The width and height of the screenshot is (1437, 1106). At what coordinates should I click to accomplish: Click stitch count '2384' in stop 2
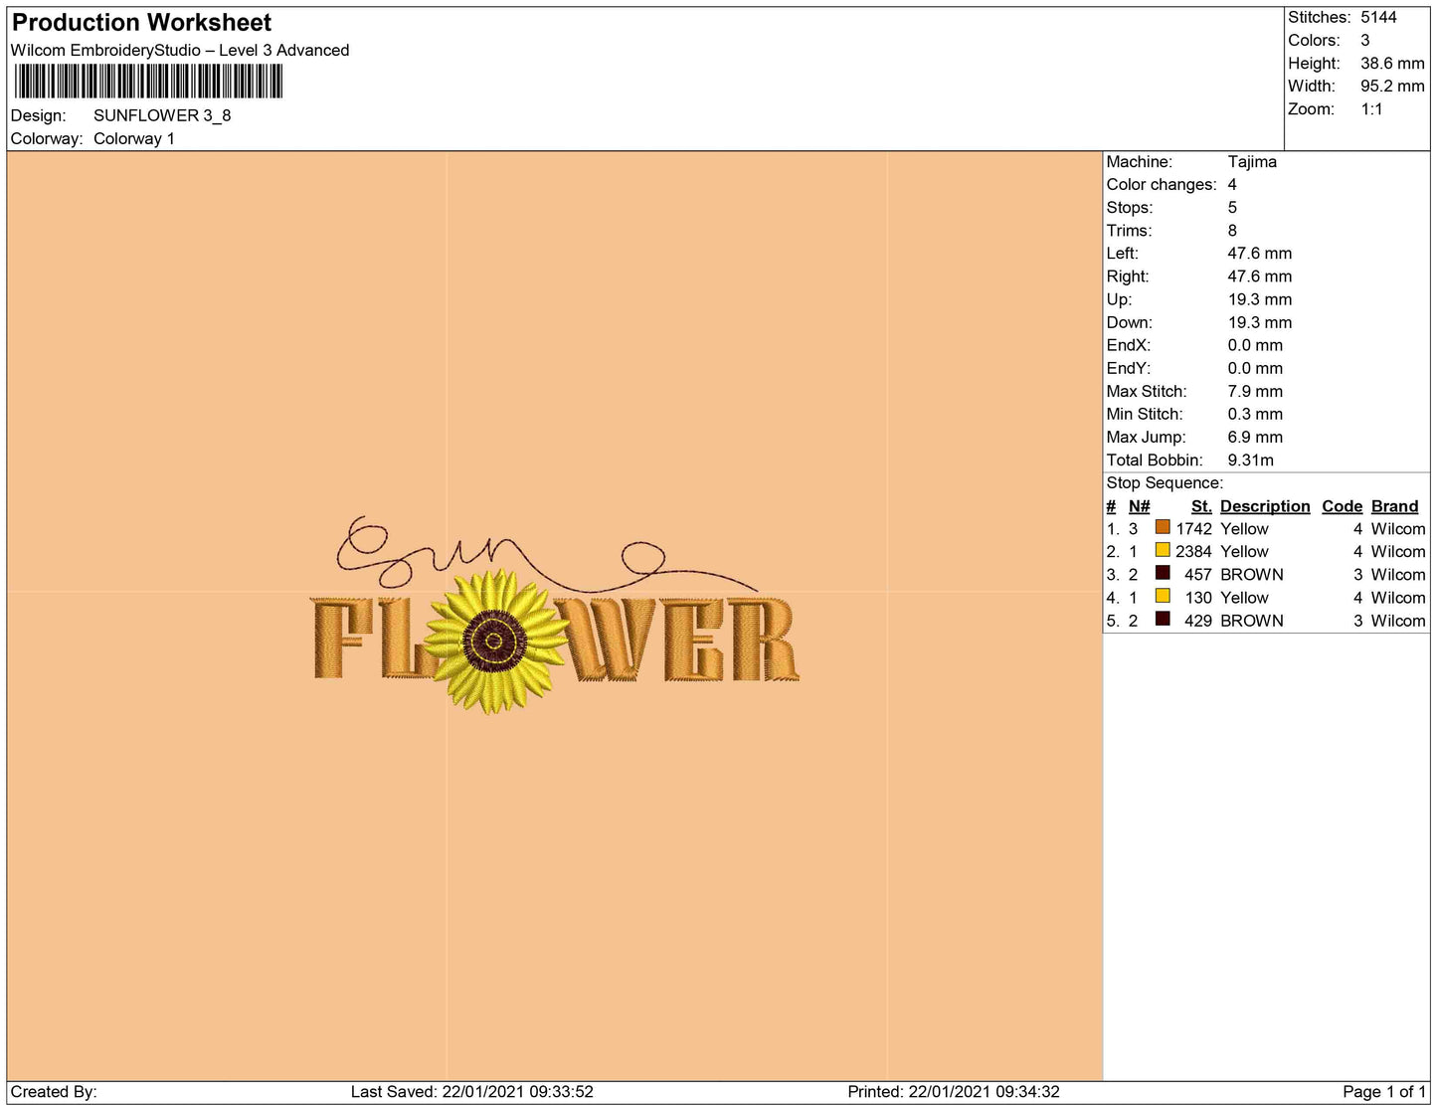pos(1193,551)
